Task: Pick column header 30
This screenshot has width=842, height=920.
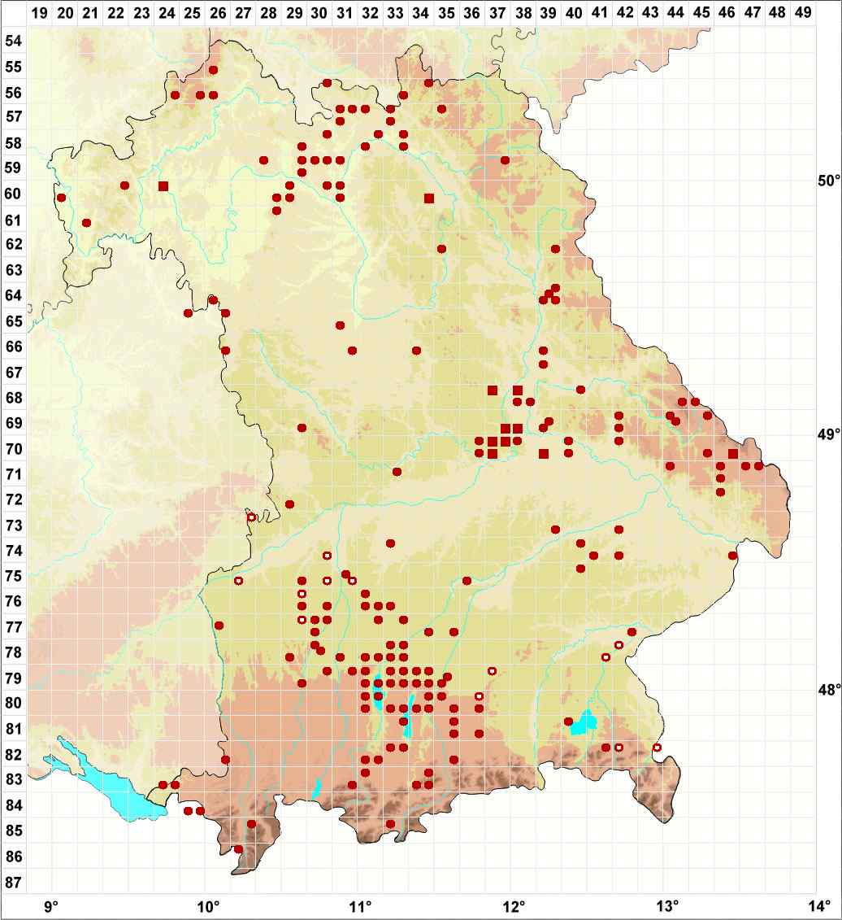Action: pyautogui.click(x=319, y=12)
